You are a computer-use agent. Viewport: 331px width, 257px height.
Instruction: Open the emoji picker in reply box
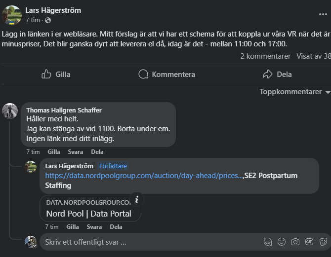(282, 242)
